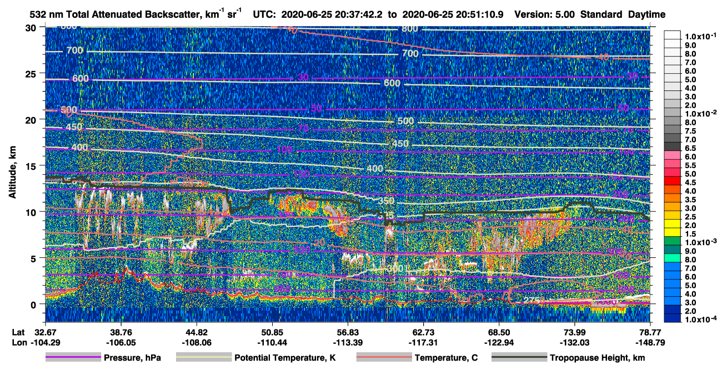Click latitude value 50.85
This screenshot has width=722, height=370.
coord(272,332)
